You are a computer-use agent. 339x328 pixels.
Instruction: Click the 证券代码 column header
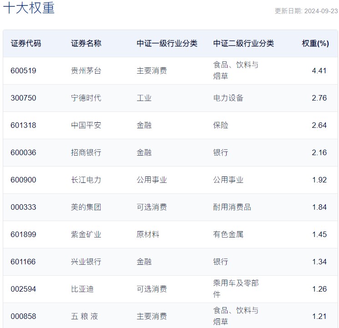coord(26,44)
